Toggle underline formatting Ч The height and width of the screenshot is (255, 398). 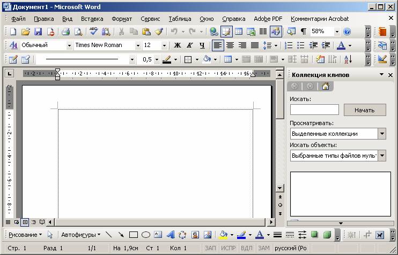pos(202,45)
